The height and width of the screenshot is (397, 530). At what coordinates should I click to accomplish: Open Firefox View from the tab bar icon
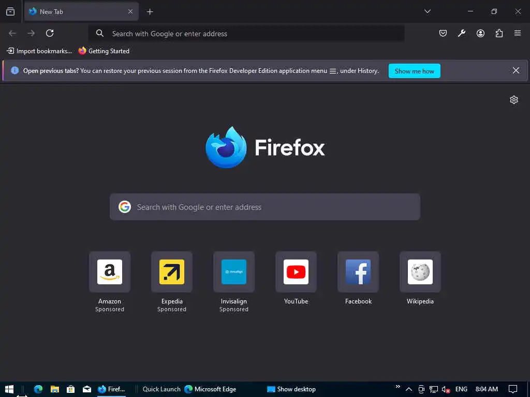pyautogui.click(x=10, y=11)
